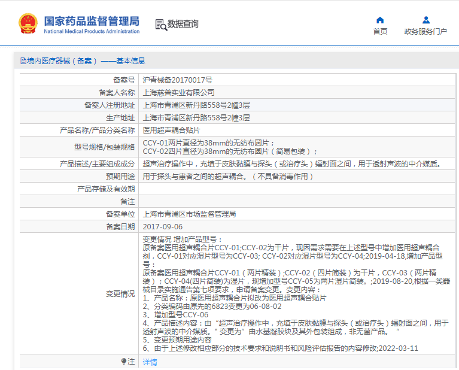Click 产品名称：原医用超声耦合片 change line
Viewport: 459px width, 370px height.
click(x=235, y=298)
